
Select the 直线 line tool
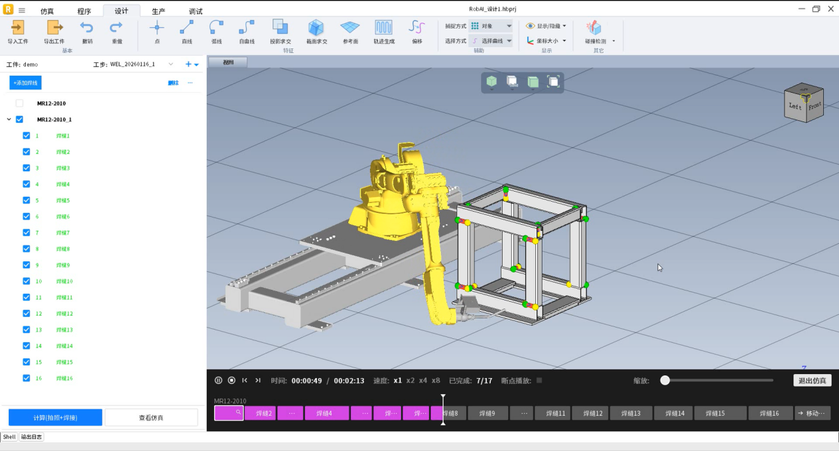point(187,28)
